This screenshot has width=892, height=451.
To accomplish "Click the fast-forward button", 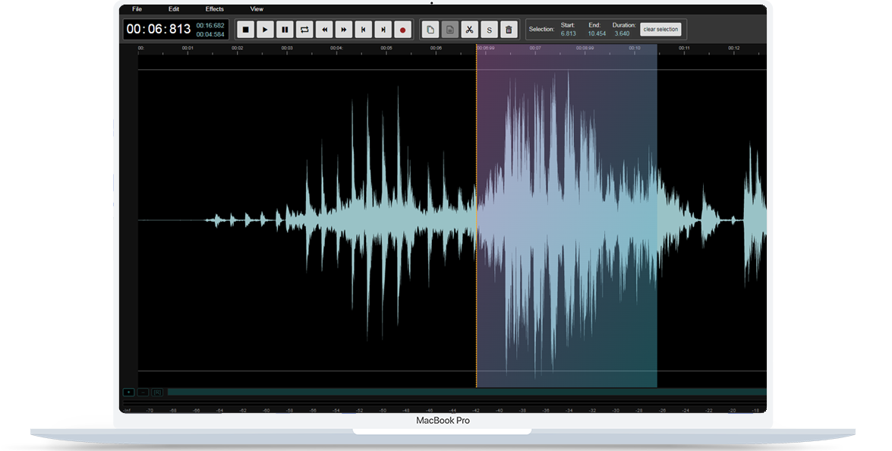I will point(344,30).
